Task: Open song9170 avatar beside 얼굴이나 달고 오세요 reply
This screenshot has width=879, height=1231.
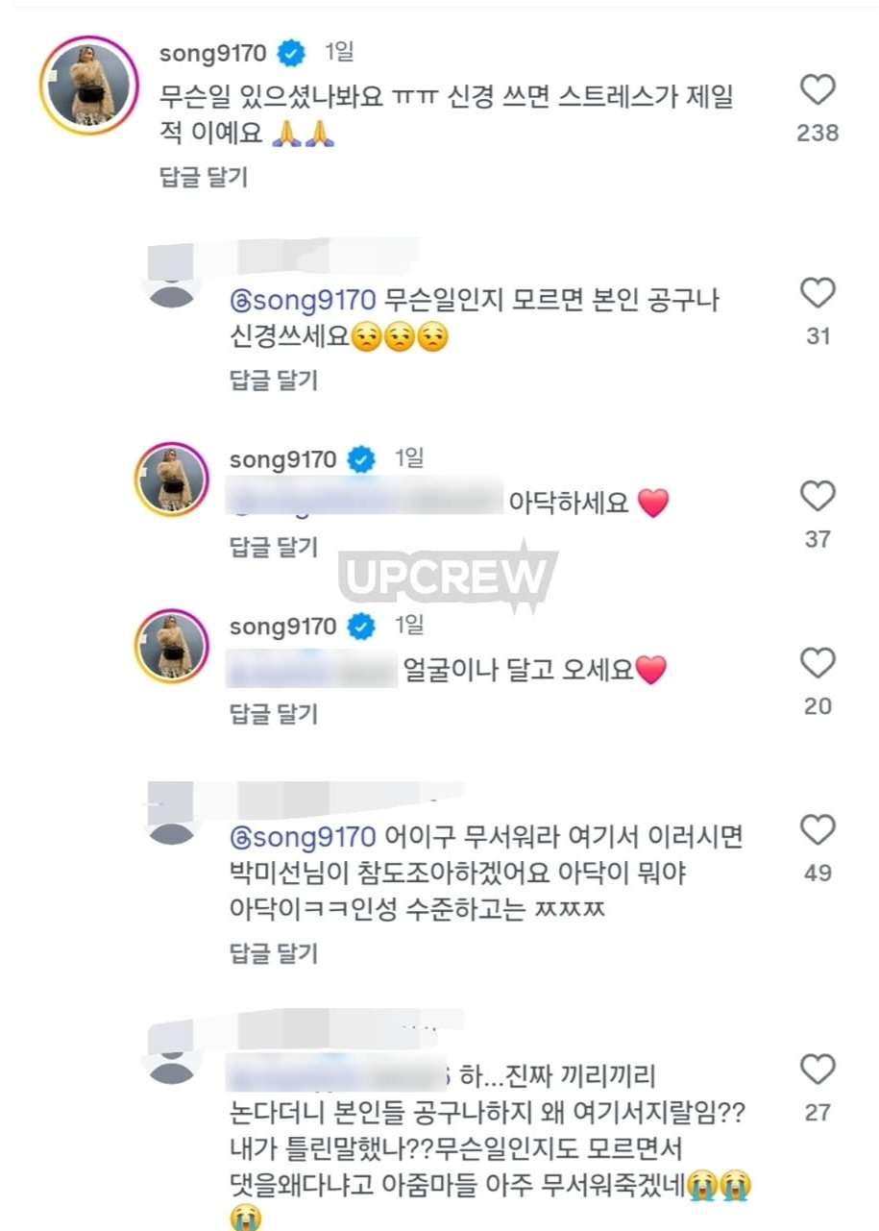Action: [x=172, y=646]
